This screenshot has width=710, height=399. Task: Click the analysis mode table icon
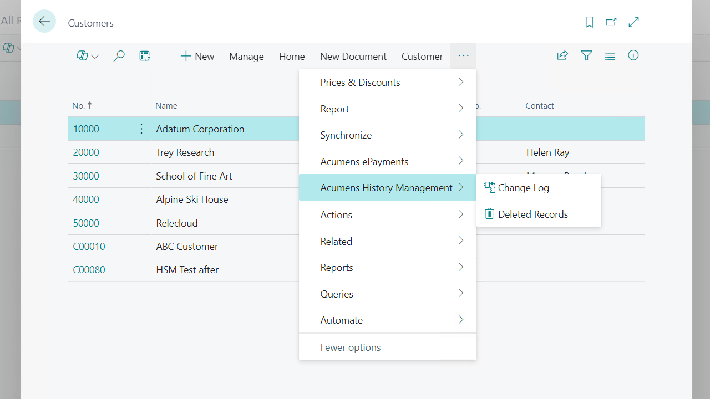(x=145, y=56)
